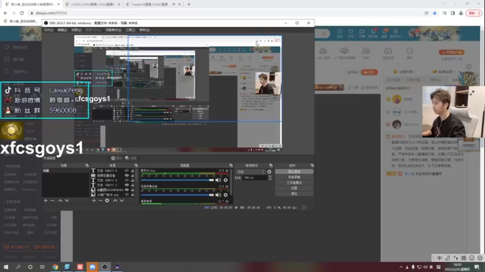
Task: Expand 主播投稿 arrow link
Action: coord(404,71)
